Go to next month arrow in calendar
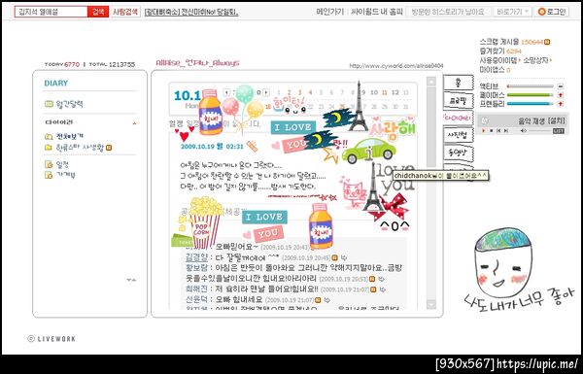Screen dimensions: 583x374 click(x=266, y=92)
